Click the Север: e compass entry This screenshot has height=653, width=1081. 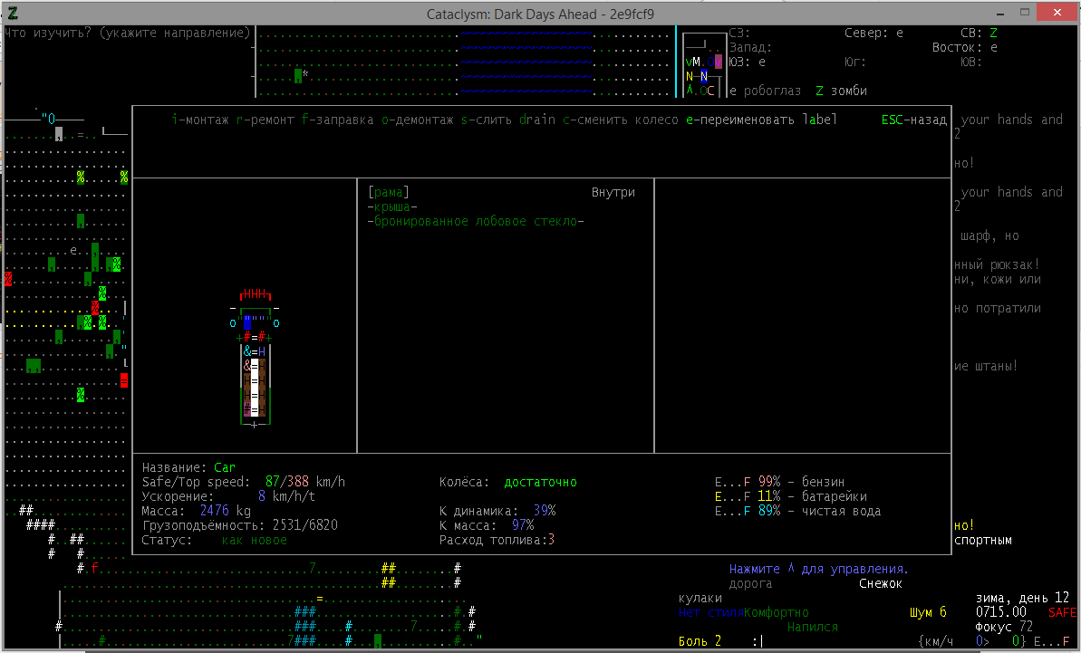[873, 34]
